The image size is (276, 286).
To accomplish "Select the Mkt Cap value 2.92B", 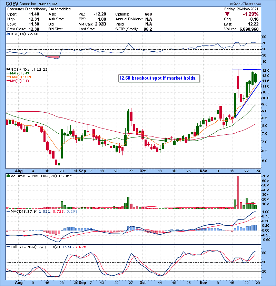I will [x=100, y=24].
